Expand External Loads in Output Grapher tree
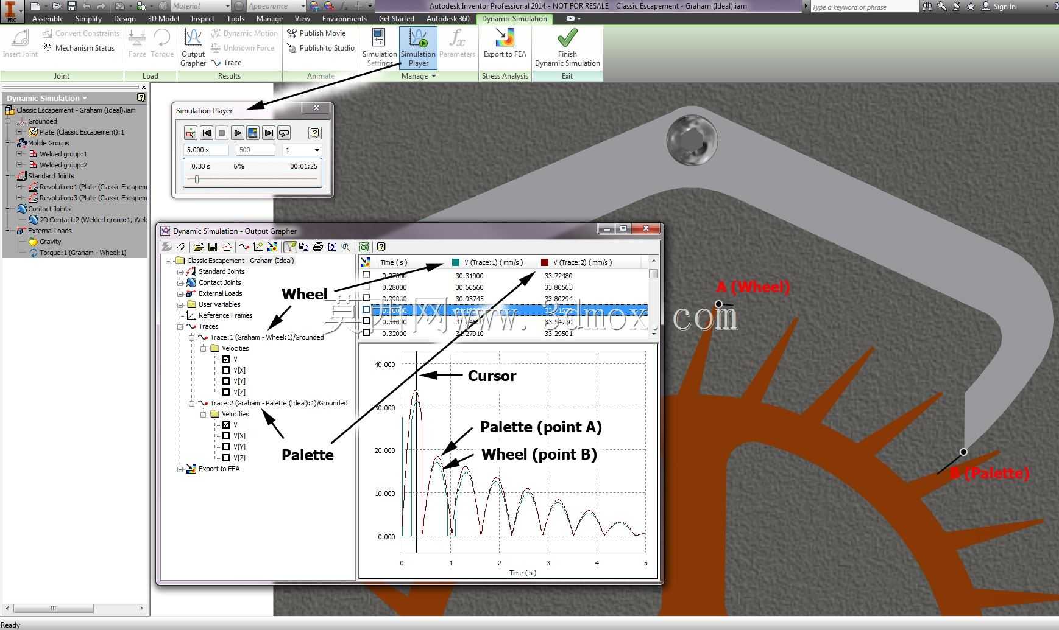This screenshot has width=1059, height=630. coord(180,293)
